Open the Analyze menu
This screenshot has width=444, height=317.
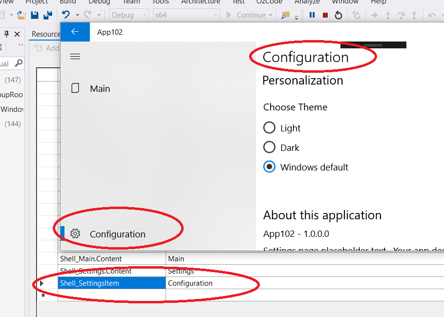[x=307, y=1]
